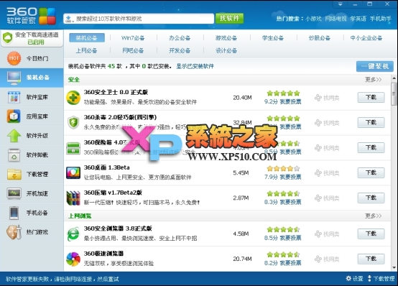Screen dimensions: 398x286
Task: Click 360安全卫士 app icon
Action: click(73, 98)
